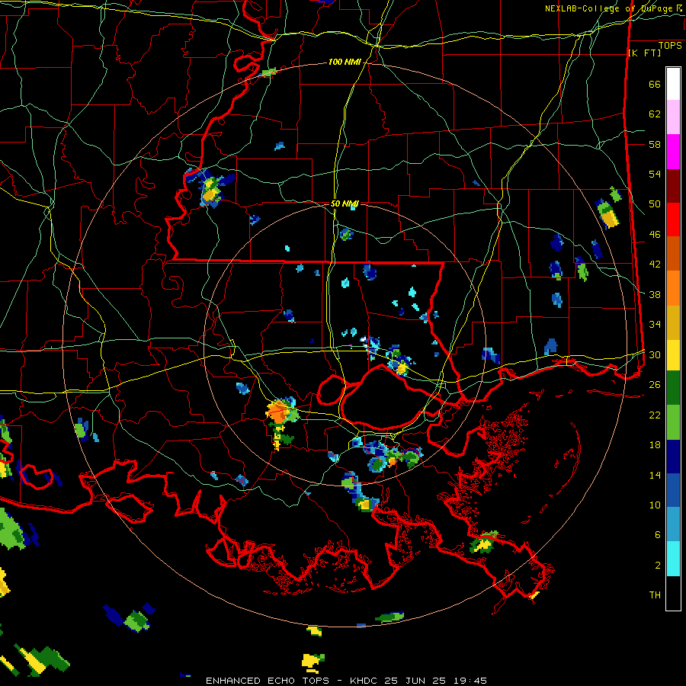The height and width of the screenshot is (686, 686).
Task: Select the dark maroon legend swatch
Action: pos(673,185)
